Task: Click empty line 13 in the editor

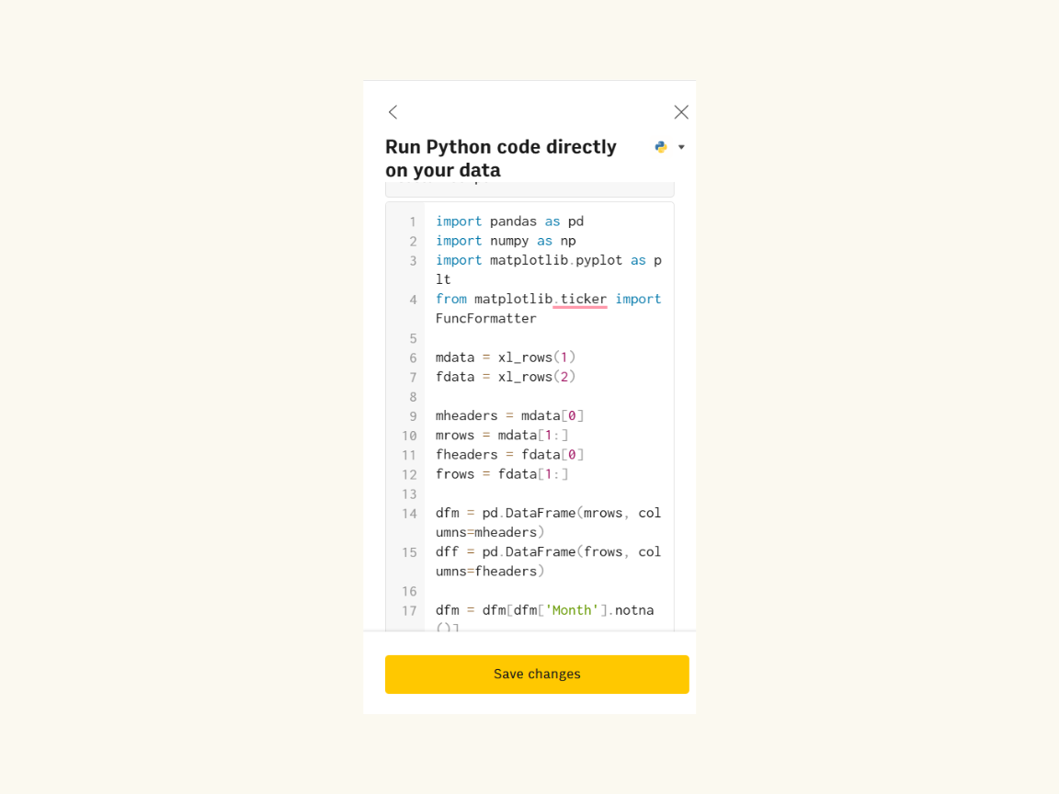Action: click(506, 493)
